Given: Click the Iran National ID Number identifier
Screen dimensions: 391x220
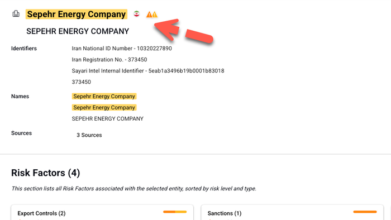Looking at the screenshot, I should coord(122,49).
